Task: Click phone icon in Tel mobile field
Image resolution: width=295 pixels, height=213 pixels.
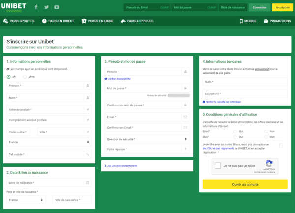Action: [x=88, y=154]
